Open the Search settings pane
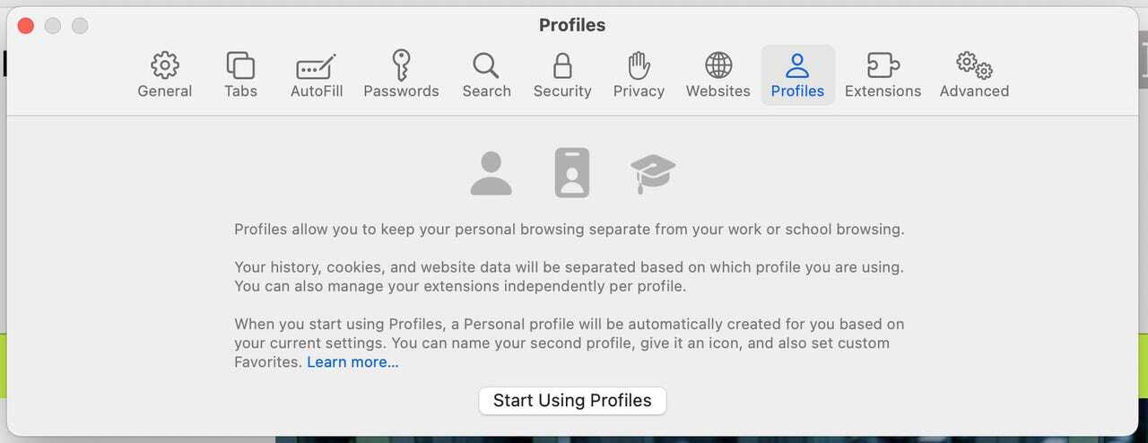 [x=486, y=74]
